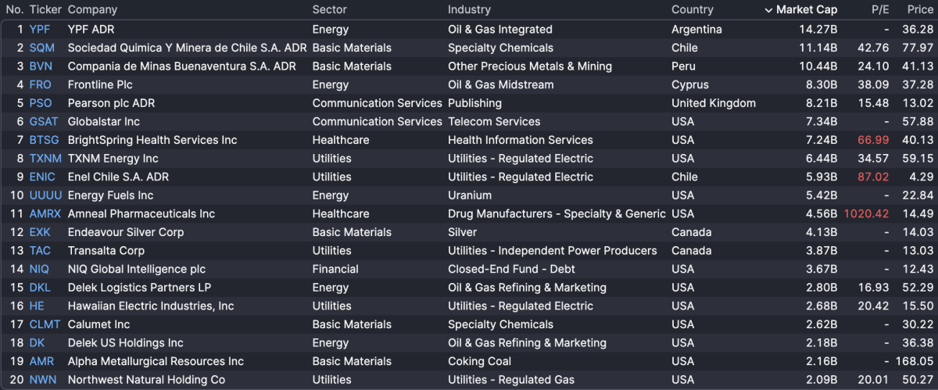Click the Company column header
The height and width of the screenshot is (390, 938).
[92, 10]
